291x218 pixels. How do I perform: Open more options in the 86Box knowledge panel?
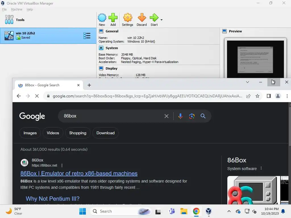(261, 168)
